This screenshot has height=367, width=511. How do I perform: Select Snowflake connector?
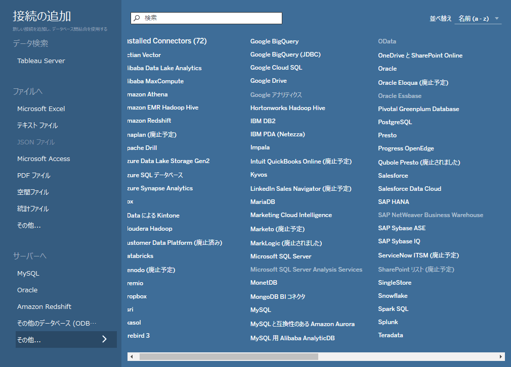[393, 296]
